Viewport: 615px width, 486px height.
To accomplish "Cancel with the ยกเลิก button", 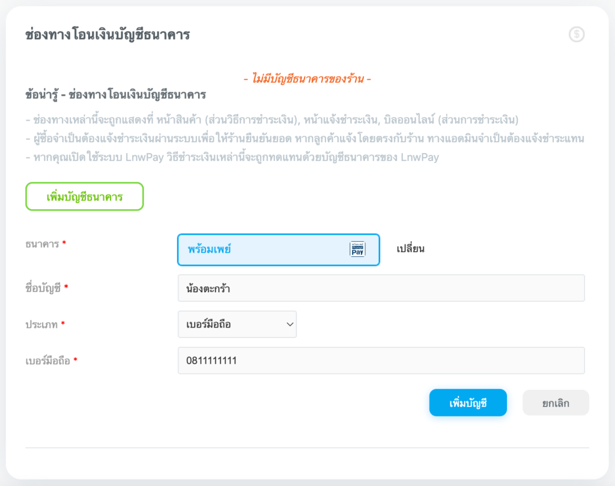I will (556, 403).
